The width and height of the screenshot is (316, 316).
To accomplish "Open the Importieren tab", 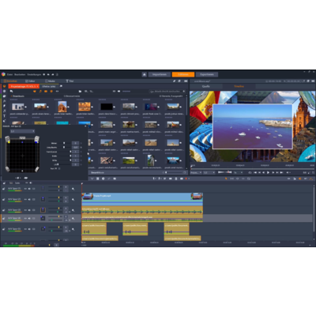I will tap(160, 74).
